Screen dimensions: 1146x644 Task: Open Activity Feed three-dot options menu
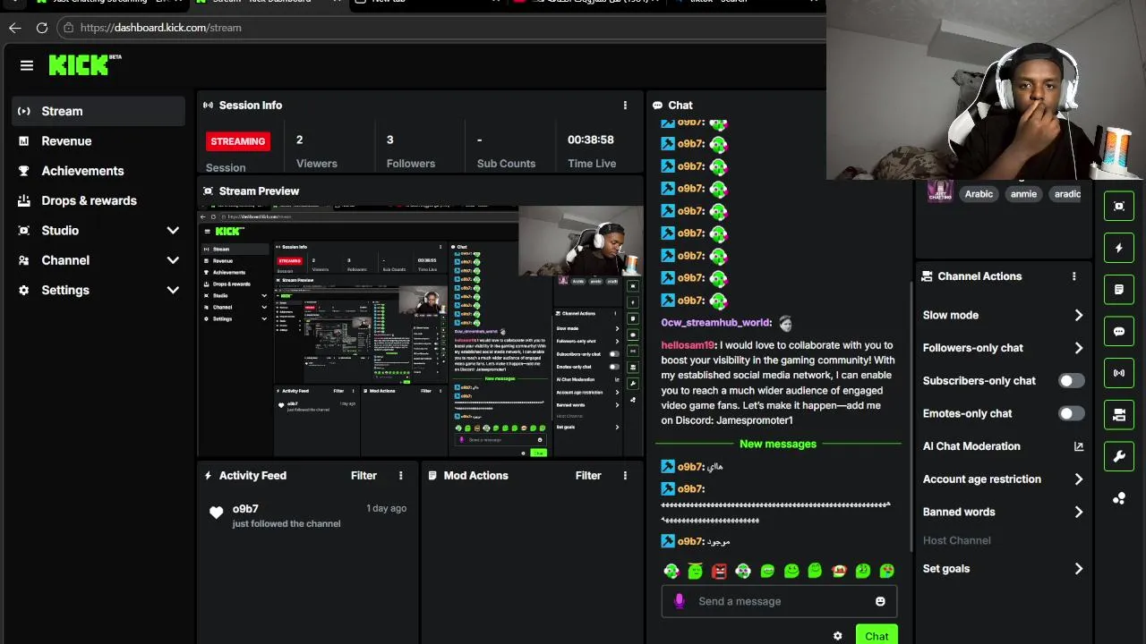pos(400,476)
